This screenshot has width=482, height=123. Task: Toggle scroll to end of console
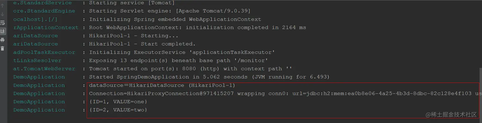click(x=3, y=31)
